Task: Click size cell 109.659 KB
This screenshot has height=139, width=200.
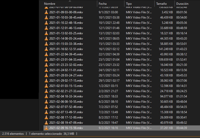Action: [166, 60]
